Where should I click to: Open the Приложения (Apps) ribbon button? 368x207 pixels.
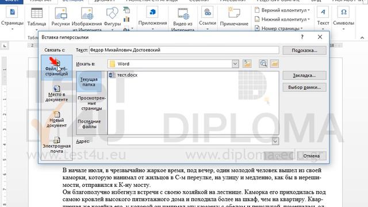[152, 18]
